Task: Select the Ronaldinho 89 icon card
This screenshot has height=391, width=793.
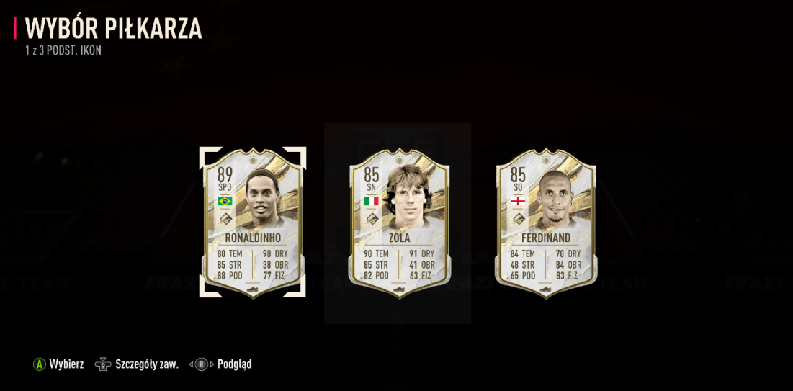Action: (253, 223)
